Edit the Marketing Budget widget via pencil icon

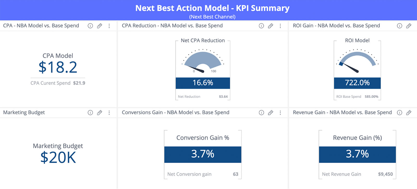coord(100,113)
